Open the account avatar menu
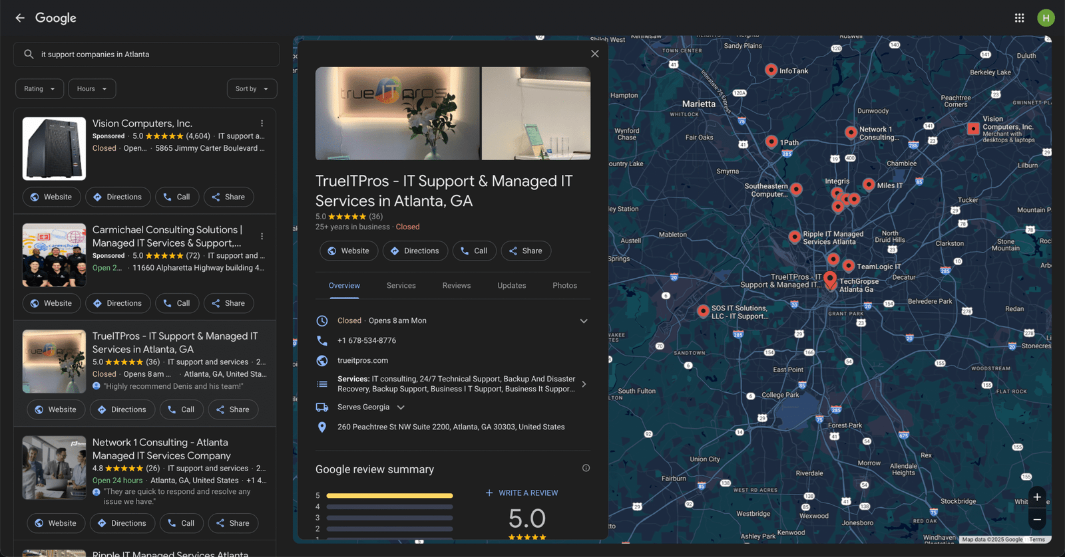The width and height of the screenshot is (1065, 557). tap(1046, 18)
